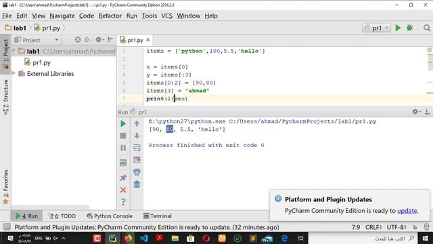Move up the stack trace arrow
Image resolution: width=433 pixels, height=244 pixels.
[137, 123]
